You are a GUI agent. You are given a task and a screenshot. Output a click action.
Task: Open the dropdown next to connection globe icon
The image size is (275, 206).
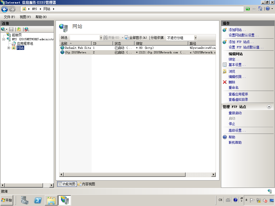coord(6,29)
